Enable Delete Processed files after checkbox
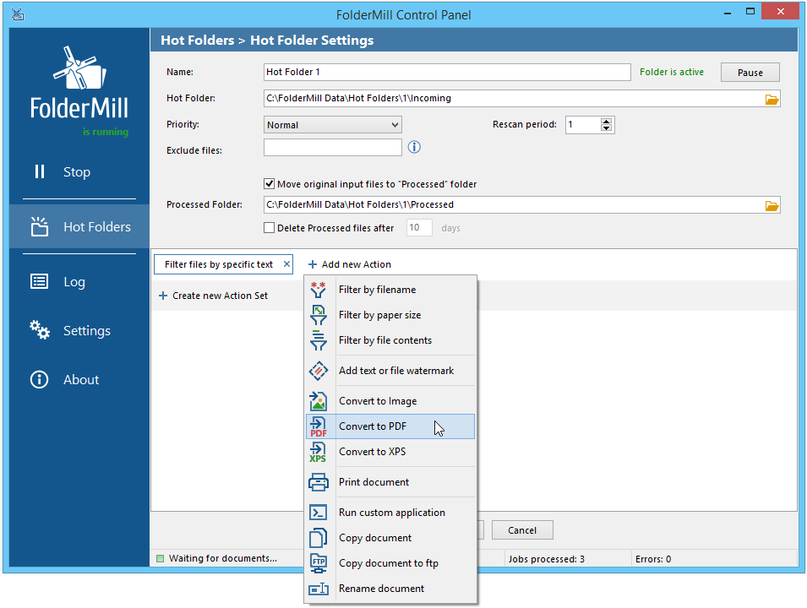 [x=270, y=228]
